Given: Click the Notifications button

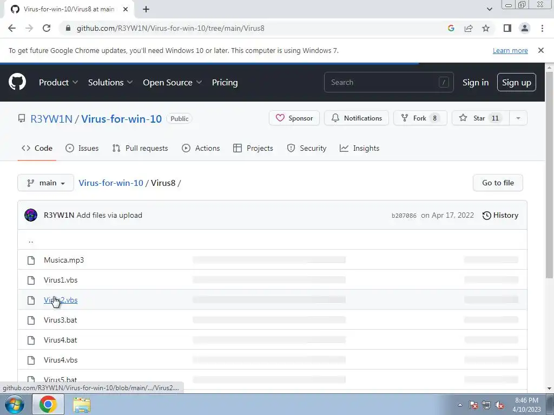Looking at the screenshot, I should 357,118.
